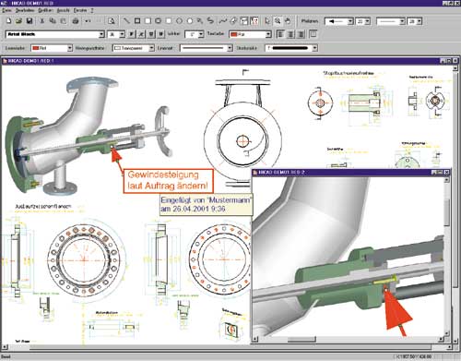Click the Save diskette icon

(x=30, y=21)
